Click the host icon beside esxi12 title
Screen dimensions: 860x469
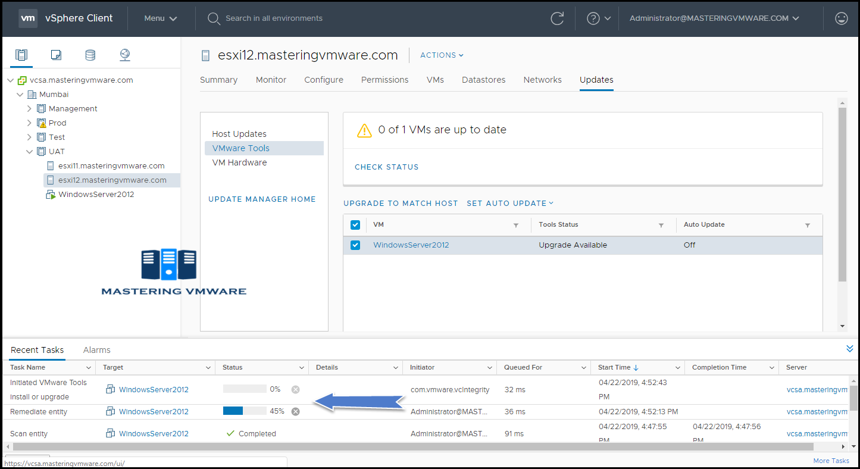tap(206, 55)
